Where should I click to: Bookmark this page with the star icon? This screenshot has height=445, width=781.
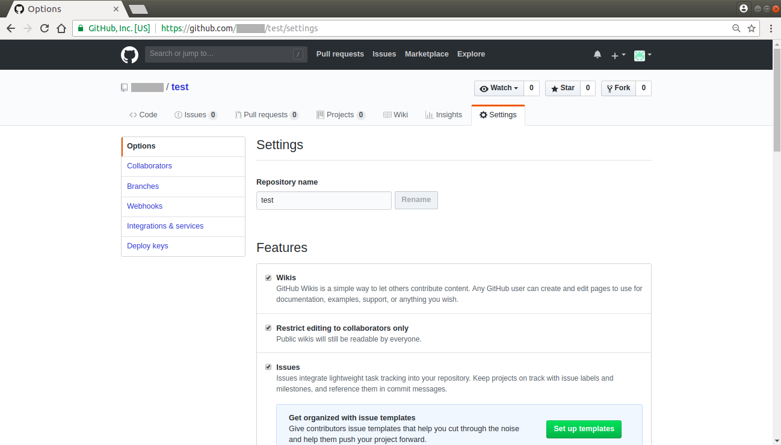752,28
